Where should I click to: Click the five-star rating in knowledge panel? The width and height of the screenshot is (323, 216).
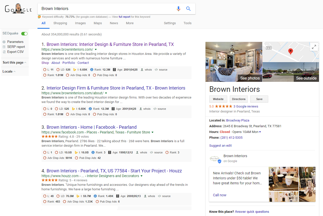click(x=223, y=107)
